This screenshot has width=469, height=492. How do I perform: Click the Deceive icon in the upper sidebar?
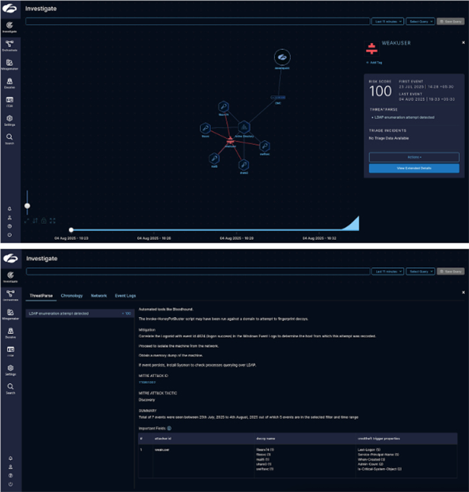coord(9,82)
